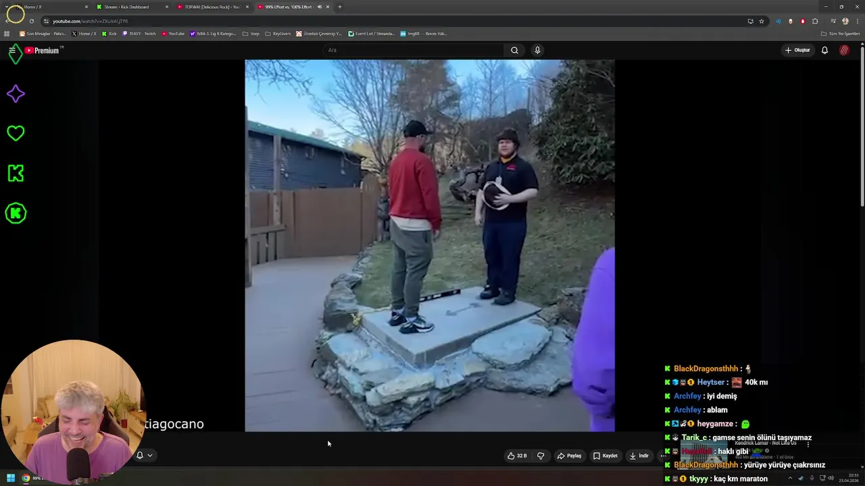The width and height of the screenshot is (865, 486).
Task: Bookmark this page with the star
Action: click(762, 21)
